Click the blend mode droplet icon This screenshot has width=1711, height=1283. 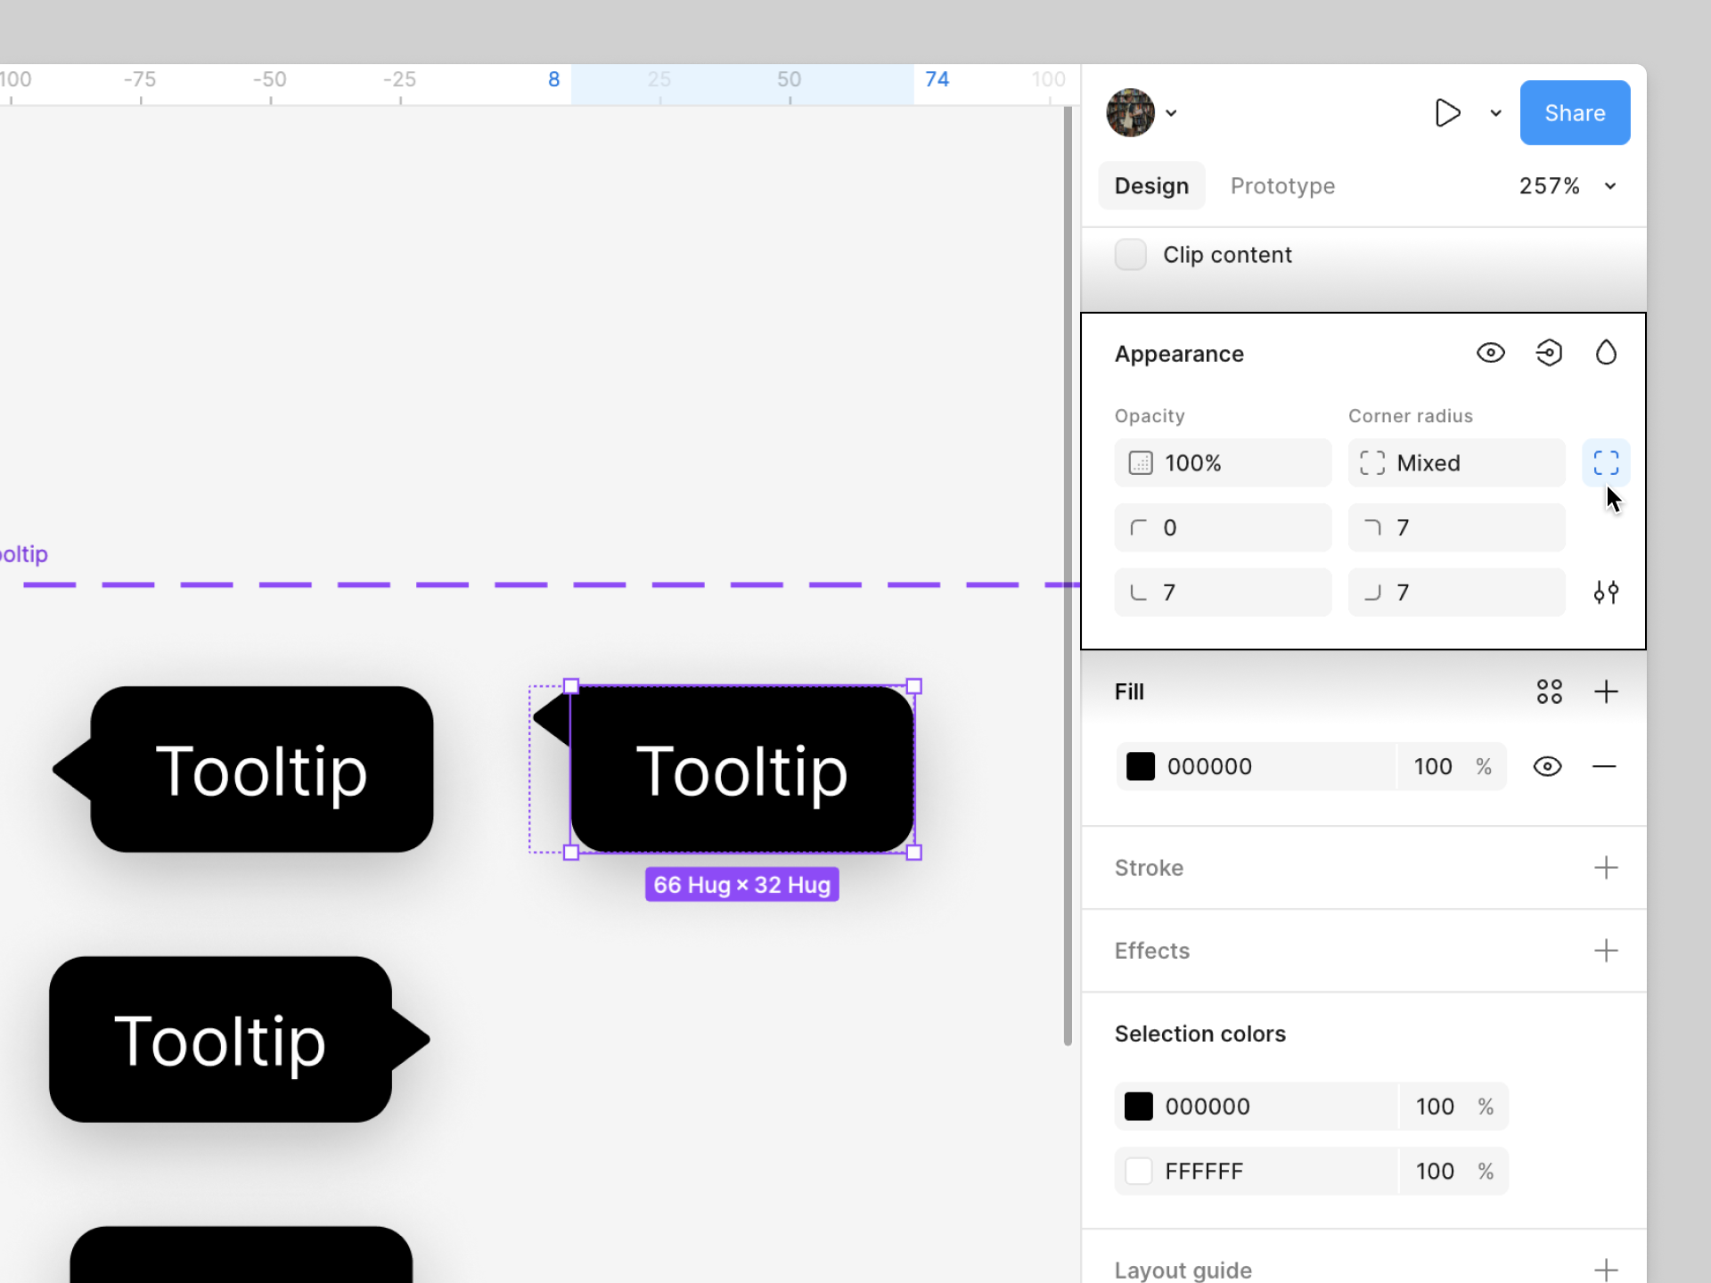click(1606, 353)
